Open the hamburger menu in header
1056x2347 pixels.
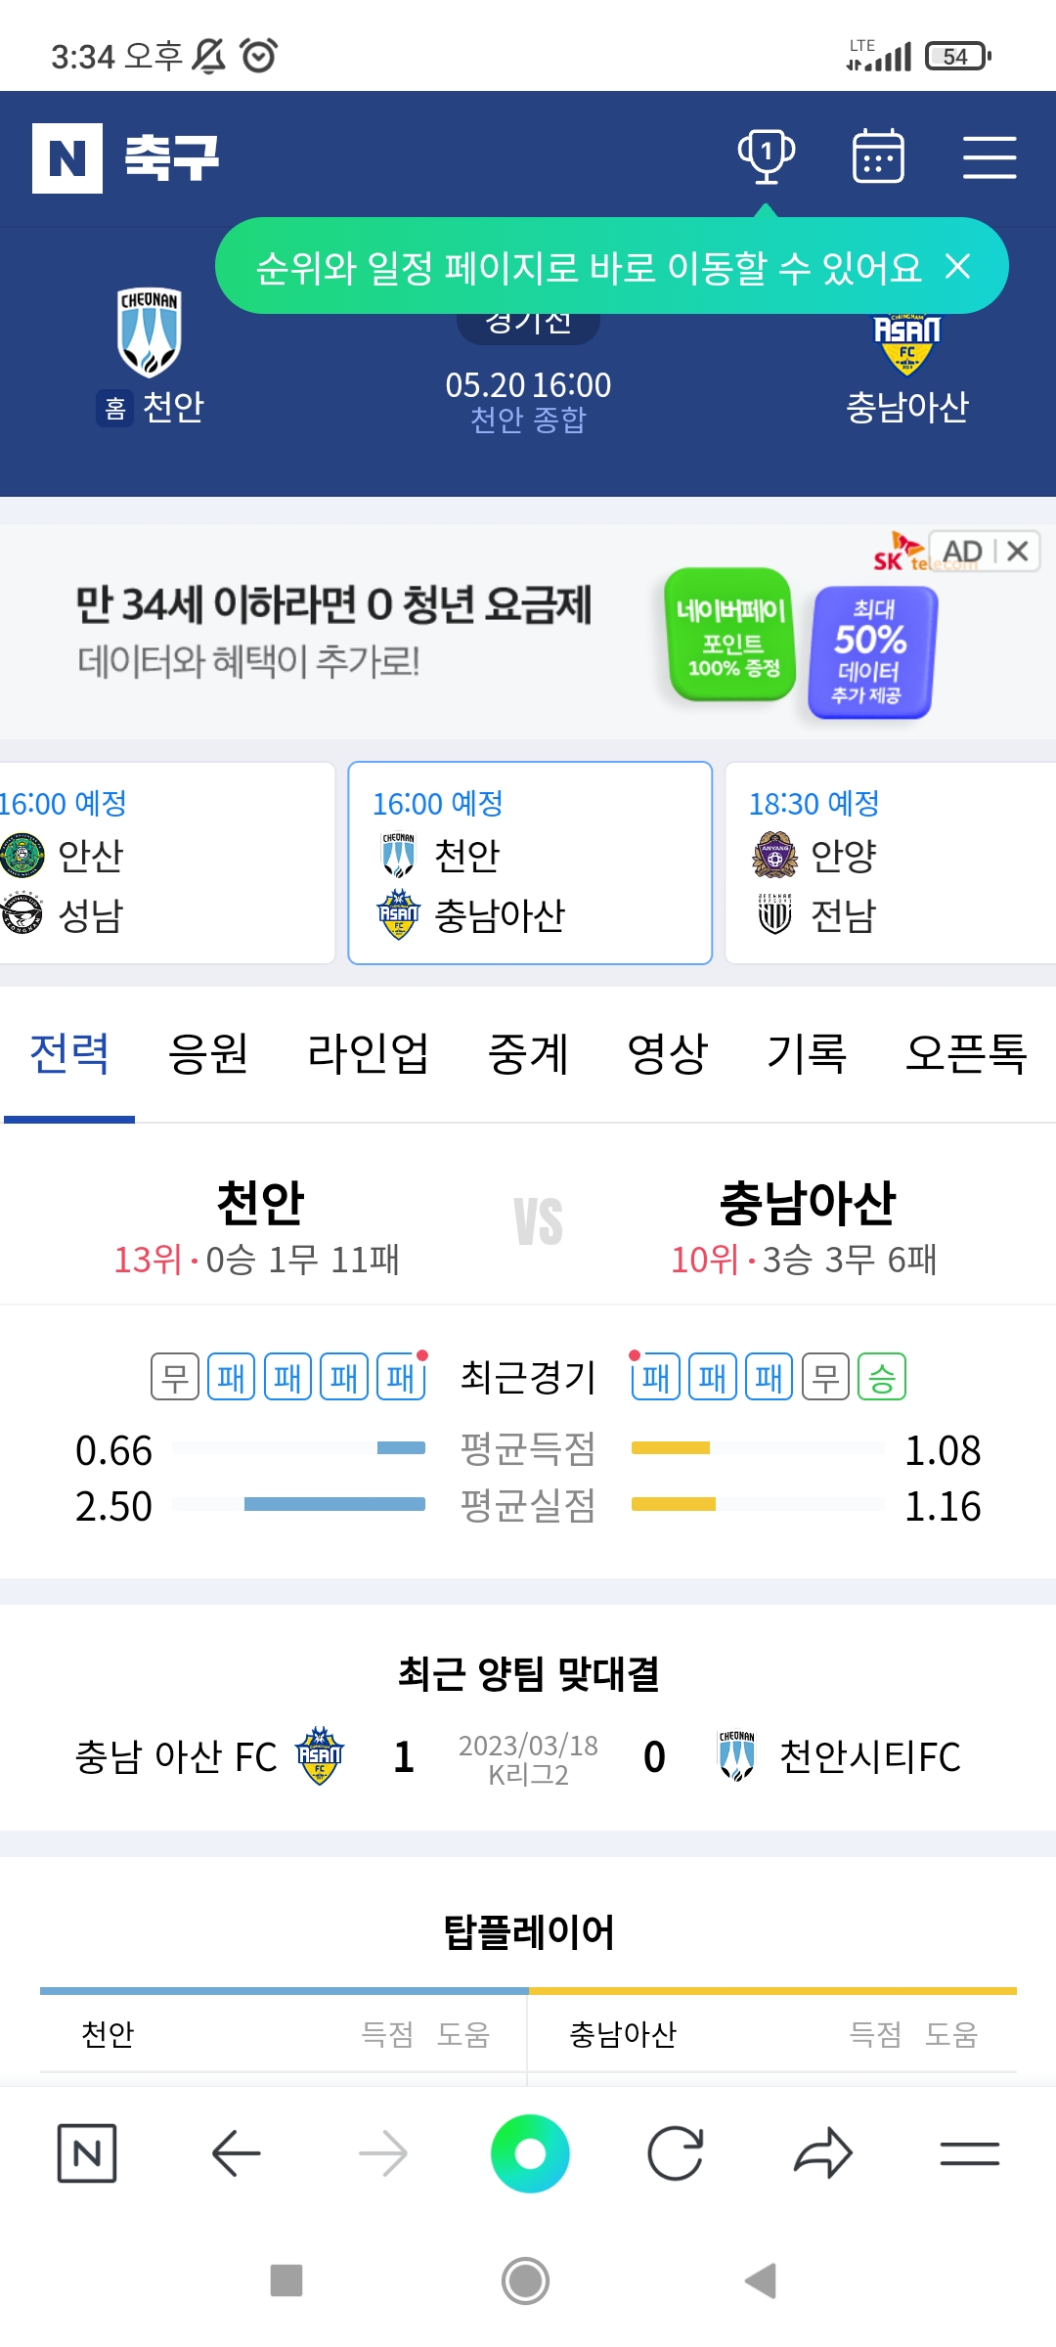[x=990, y=157]
